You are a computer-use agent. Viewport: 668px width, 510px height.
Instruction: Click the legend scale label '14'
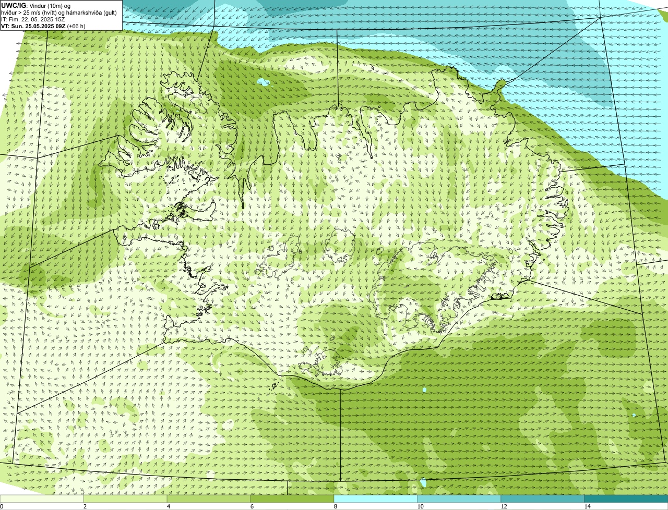pos(587,506)
